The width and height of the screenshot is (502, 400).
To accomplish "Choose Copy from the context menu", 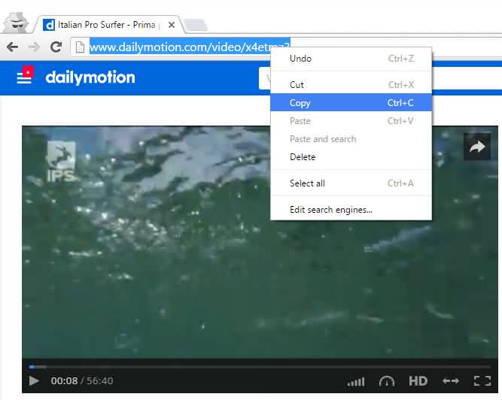I will pos(351,103).
